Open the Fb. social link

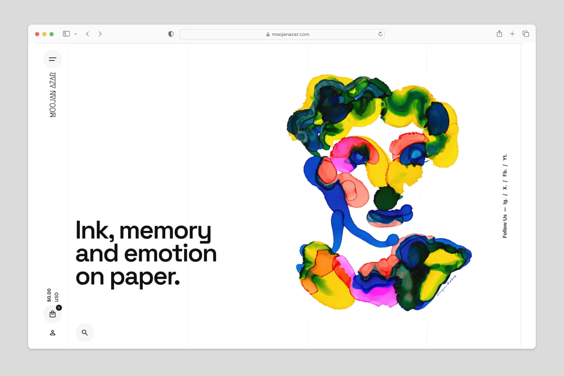pyautogui.click(x=505, y=172)
